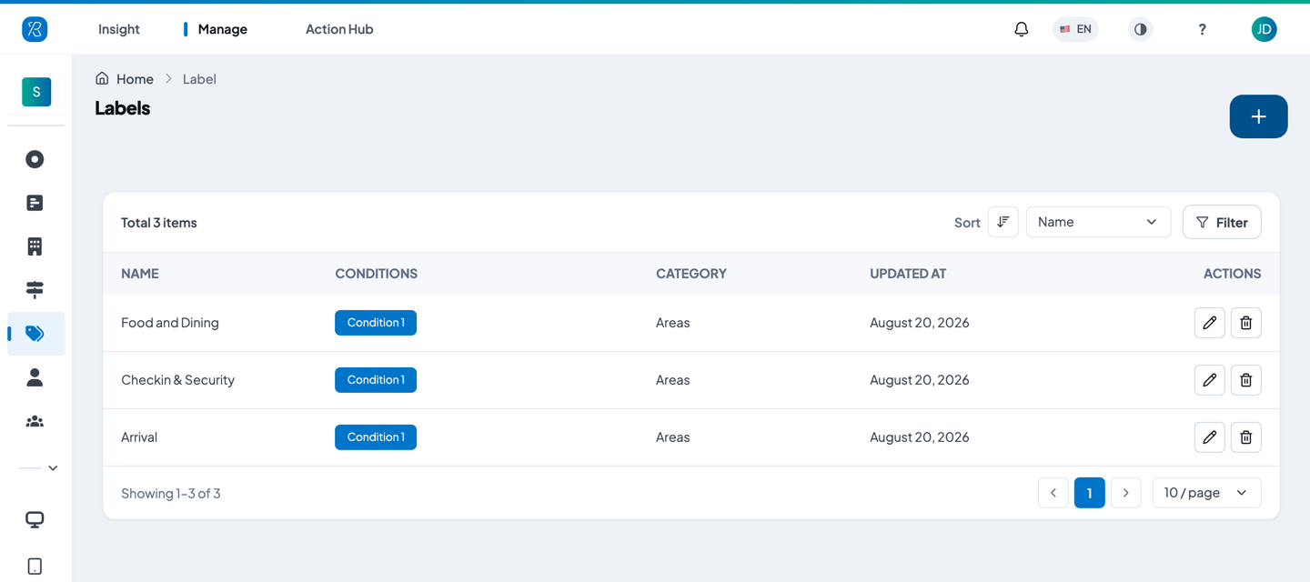The height and width of the screenshot is (582, 1310).
Task: Open the user group sidebar icon
Action: pos(35,421)
